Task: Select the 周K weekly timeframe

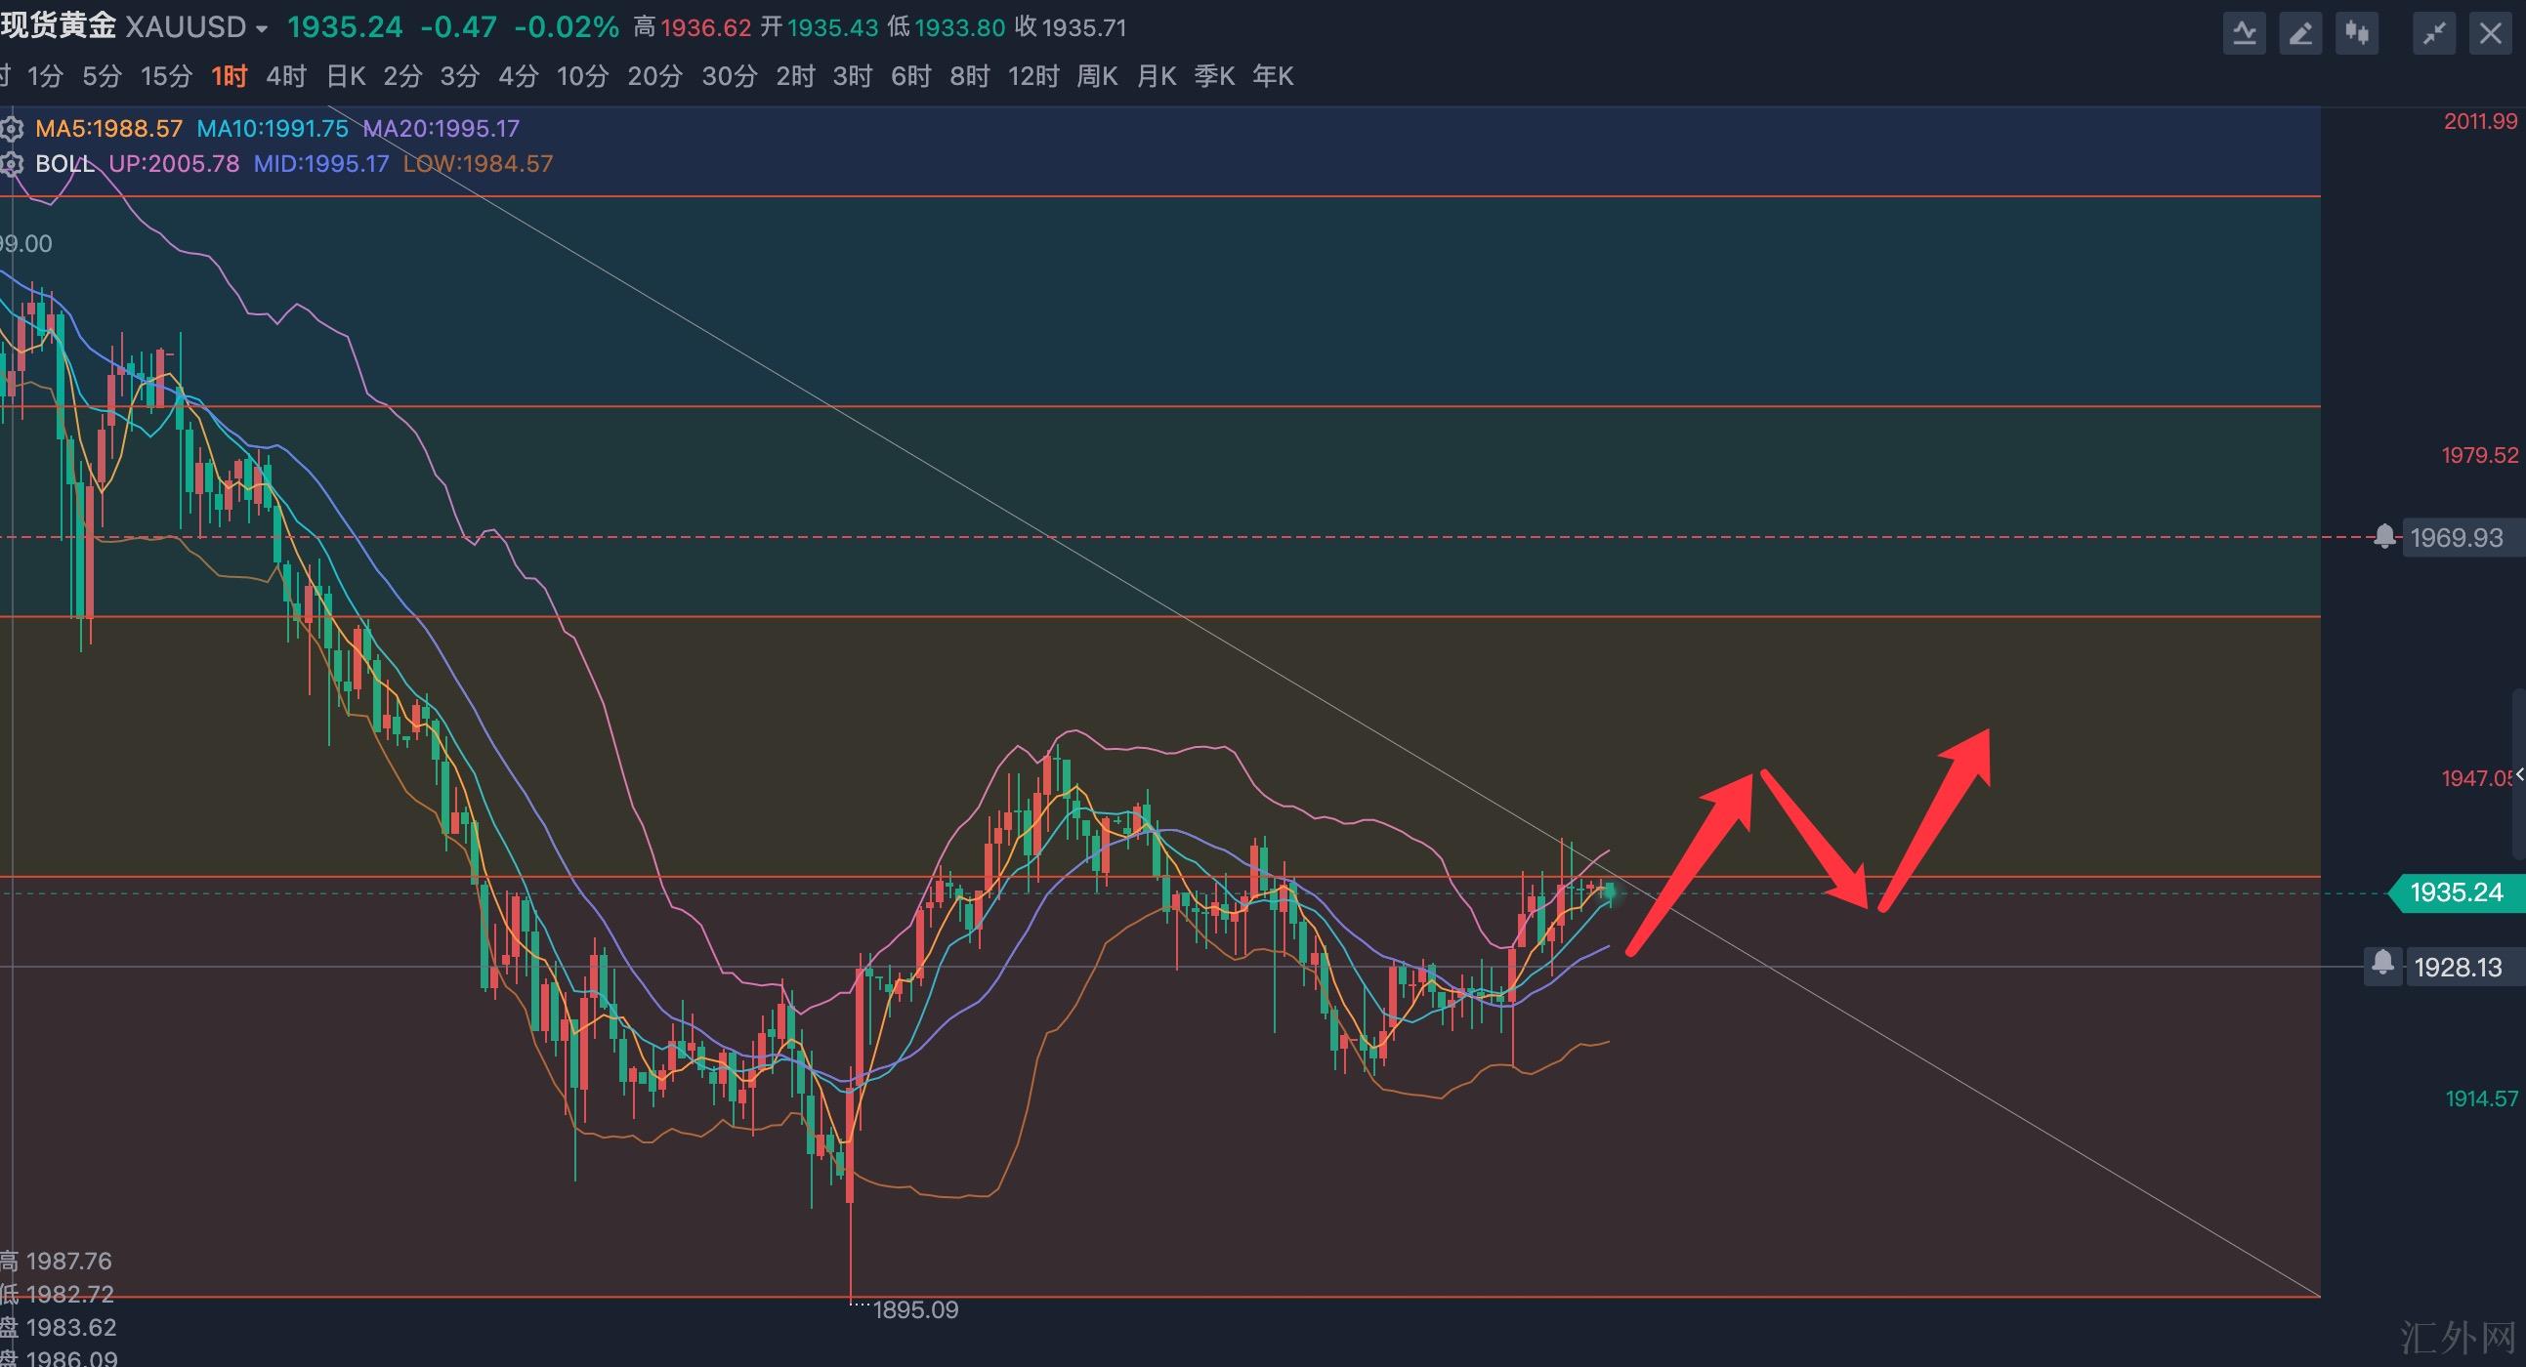Action: pyautogui.click(x=1096, y=76)
